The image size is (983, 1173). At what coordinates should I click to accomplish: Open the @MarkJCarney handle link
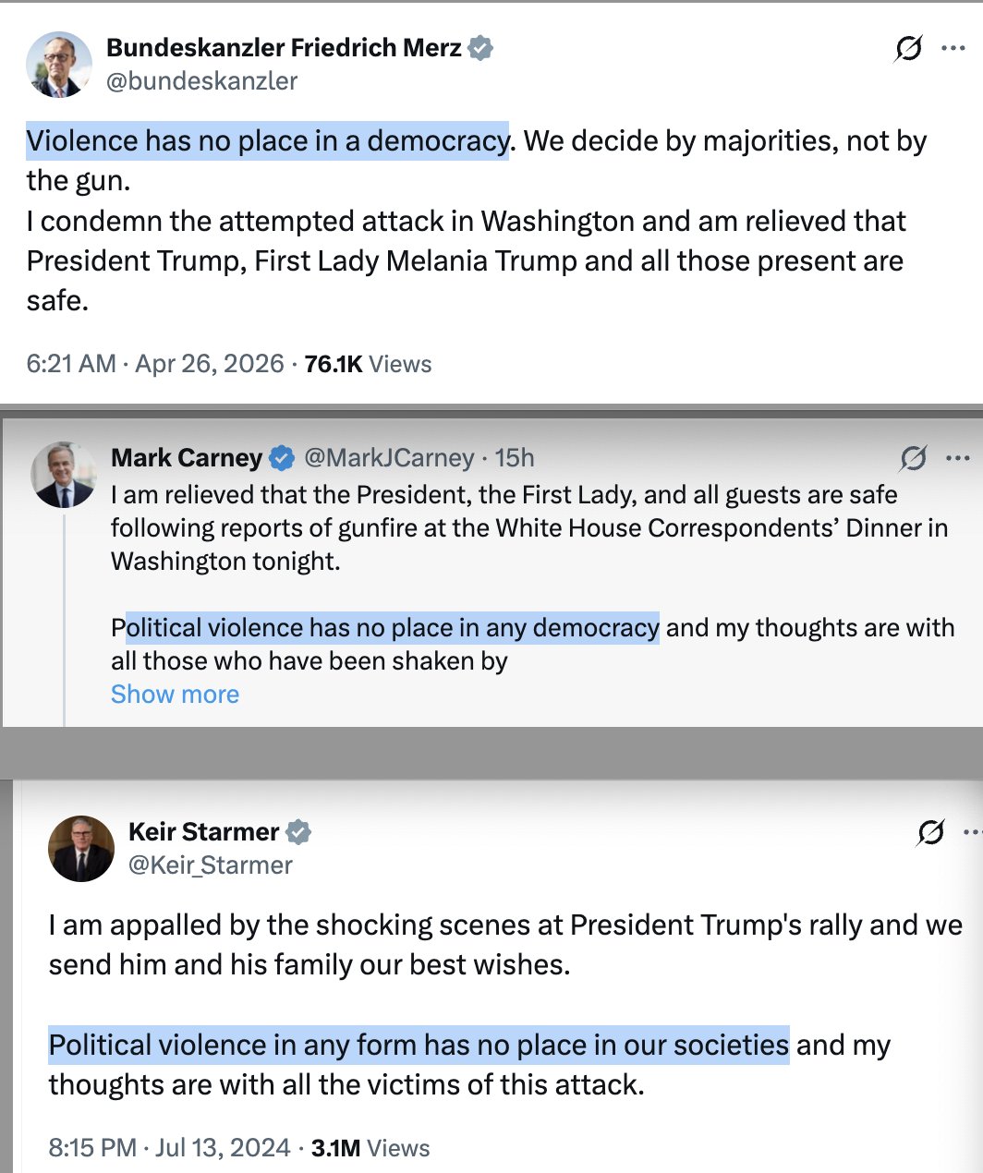click(389, 458)
